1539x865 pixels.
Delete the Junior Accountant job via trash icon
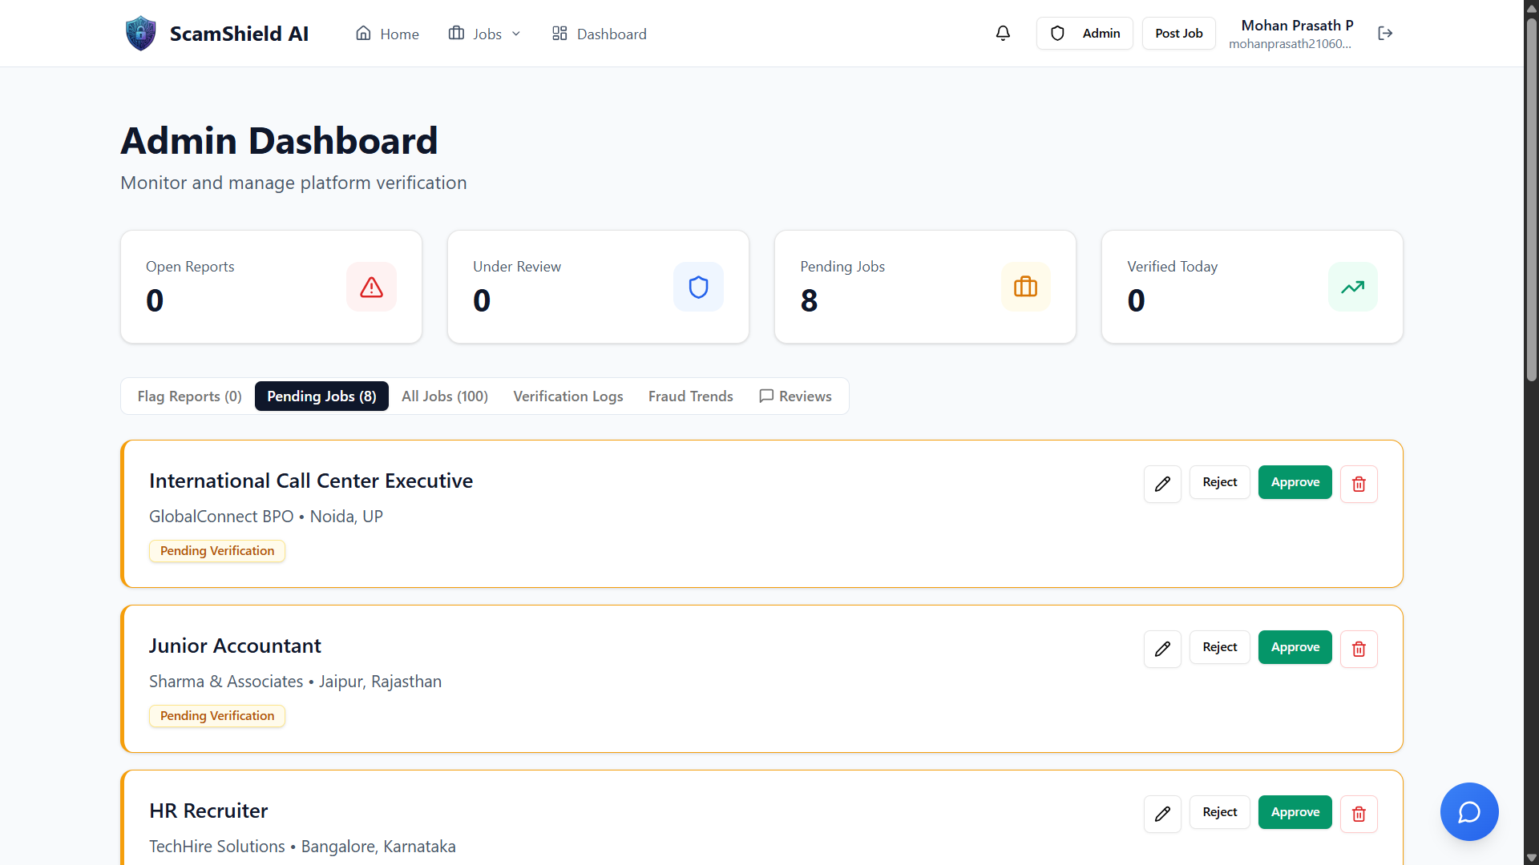click(x=1359, y=649)
